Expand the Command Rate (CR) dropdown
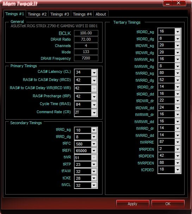 coord(94,113)
